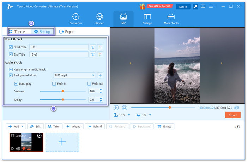Remove the clip from the timeline
Image resolution: width=247 pixels, height=162 pixels.
coord(40,135)
